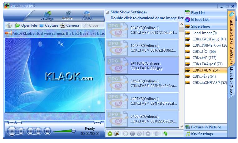
Task: Minimize the Klaok window
Action: [222, 7]
